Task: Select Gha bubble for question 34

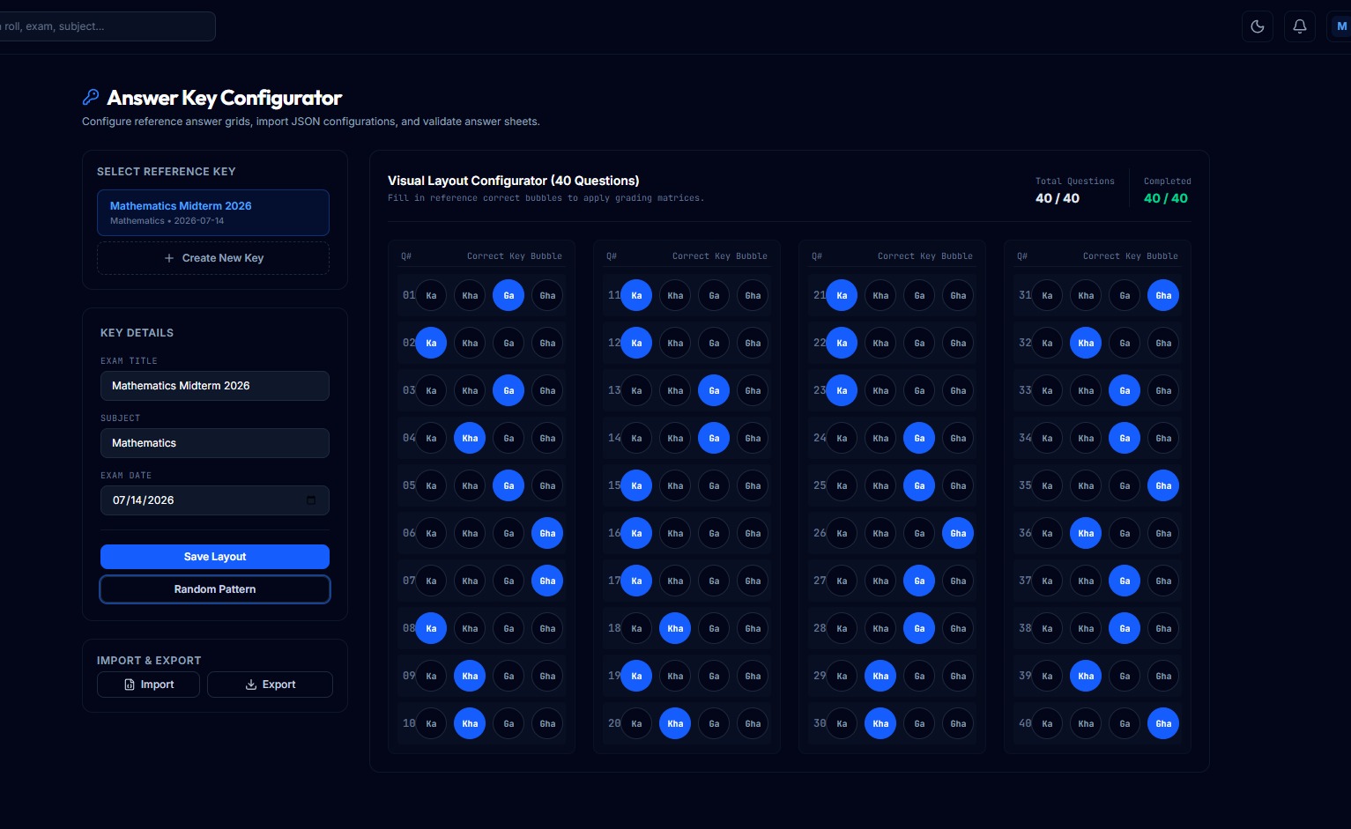Action: coord(1163,438)
